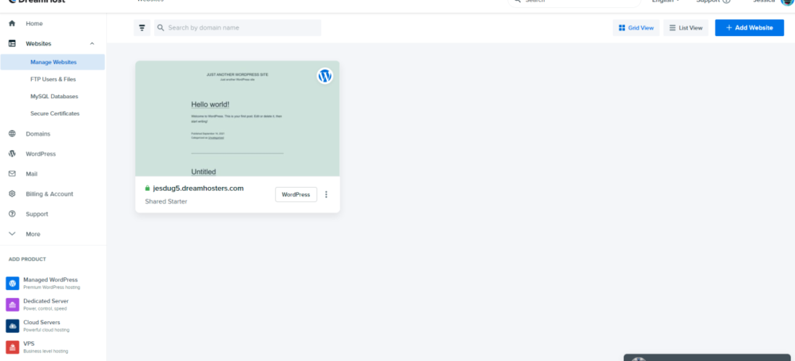Click the WordPress logo icon in sidebar

coord(12,153)
